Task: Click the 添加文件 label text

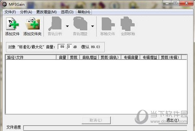Action: pos(12,34)
